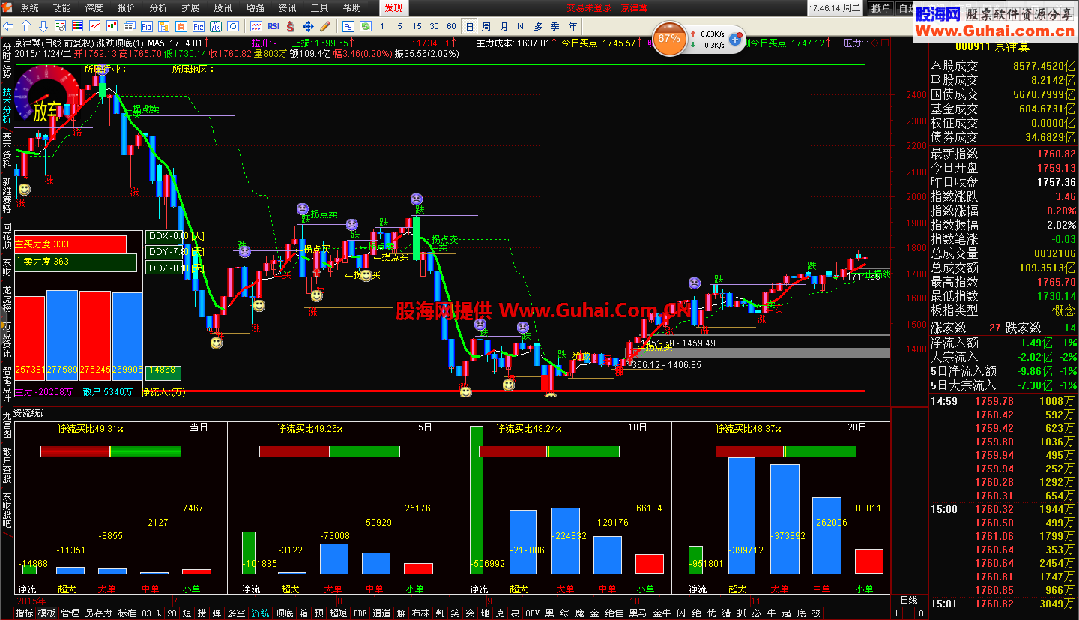The height and width of the screenshot is (620, 1079).
Task: Click the orange document toolbar icon
Action: tap(181, 26)
